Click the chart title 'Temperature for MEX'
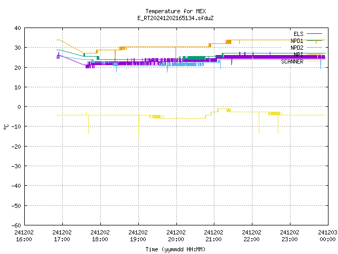This screenshot has width=338, height=254. pos(175,11)
